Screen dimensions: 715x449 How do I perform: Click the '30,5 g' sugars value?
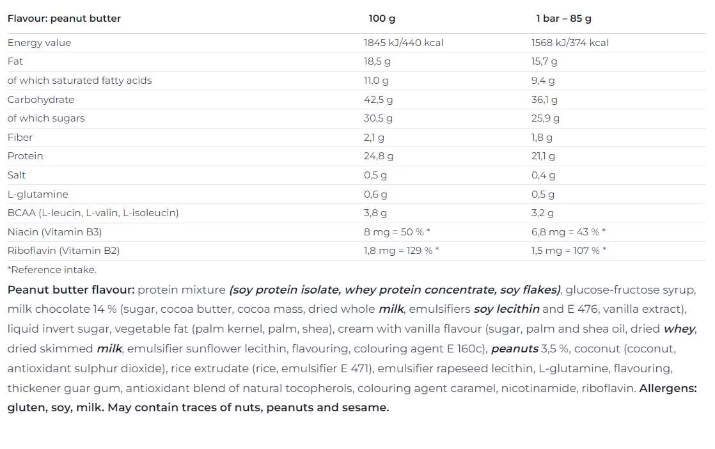pyautogui.click(x=378, y=118)
